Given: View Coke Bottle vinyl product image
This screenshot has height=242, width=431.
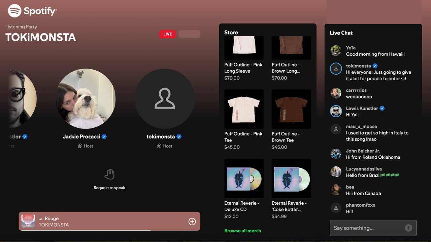Looking at the screenshot, I should pos(292,178).
